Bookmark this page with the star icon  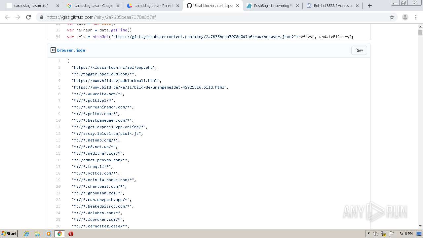392,17
